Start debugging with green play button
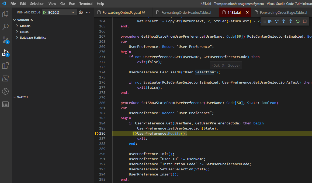The width and height of the screenshot is (312, 183). [x=44, y=13]
